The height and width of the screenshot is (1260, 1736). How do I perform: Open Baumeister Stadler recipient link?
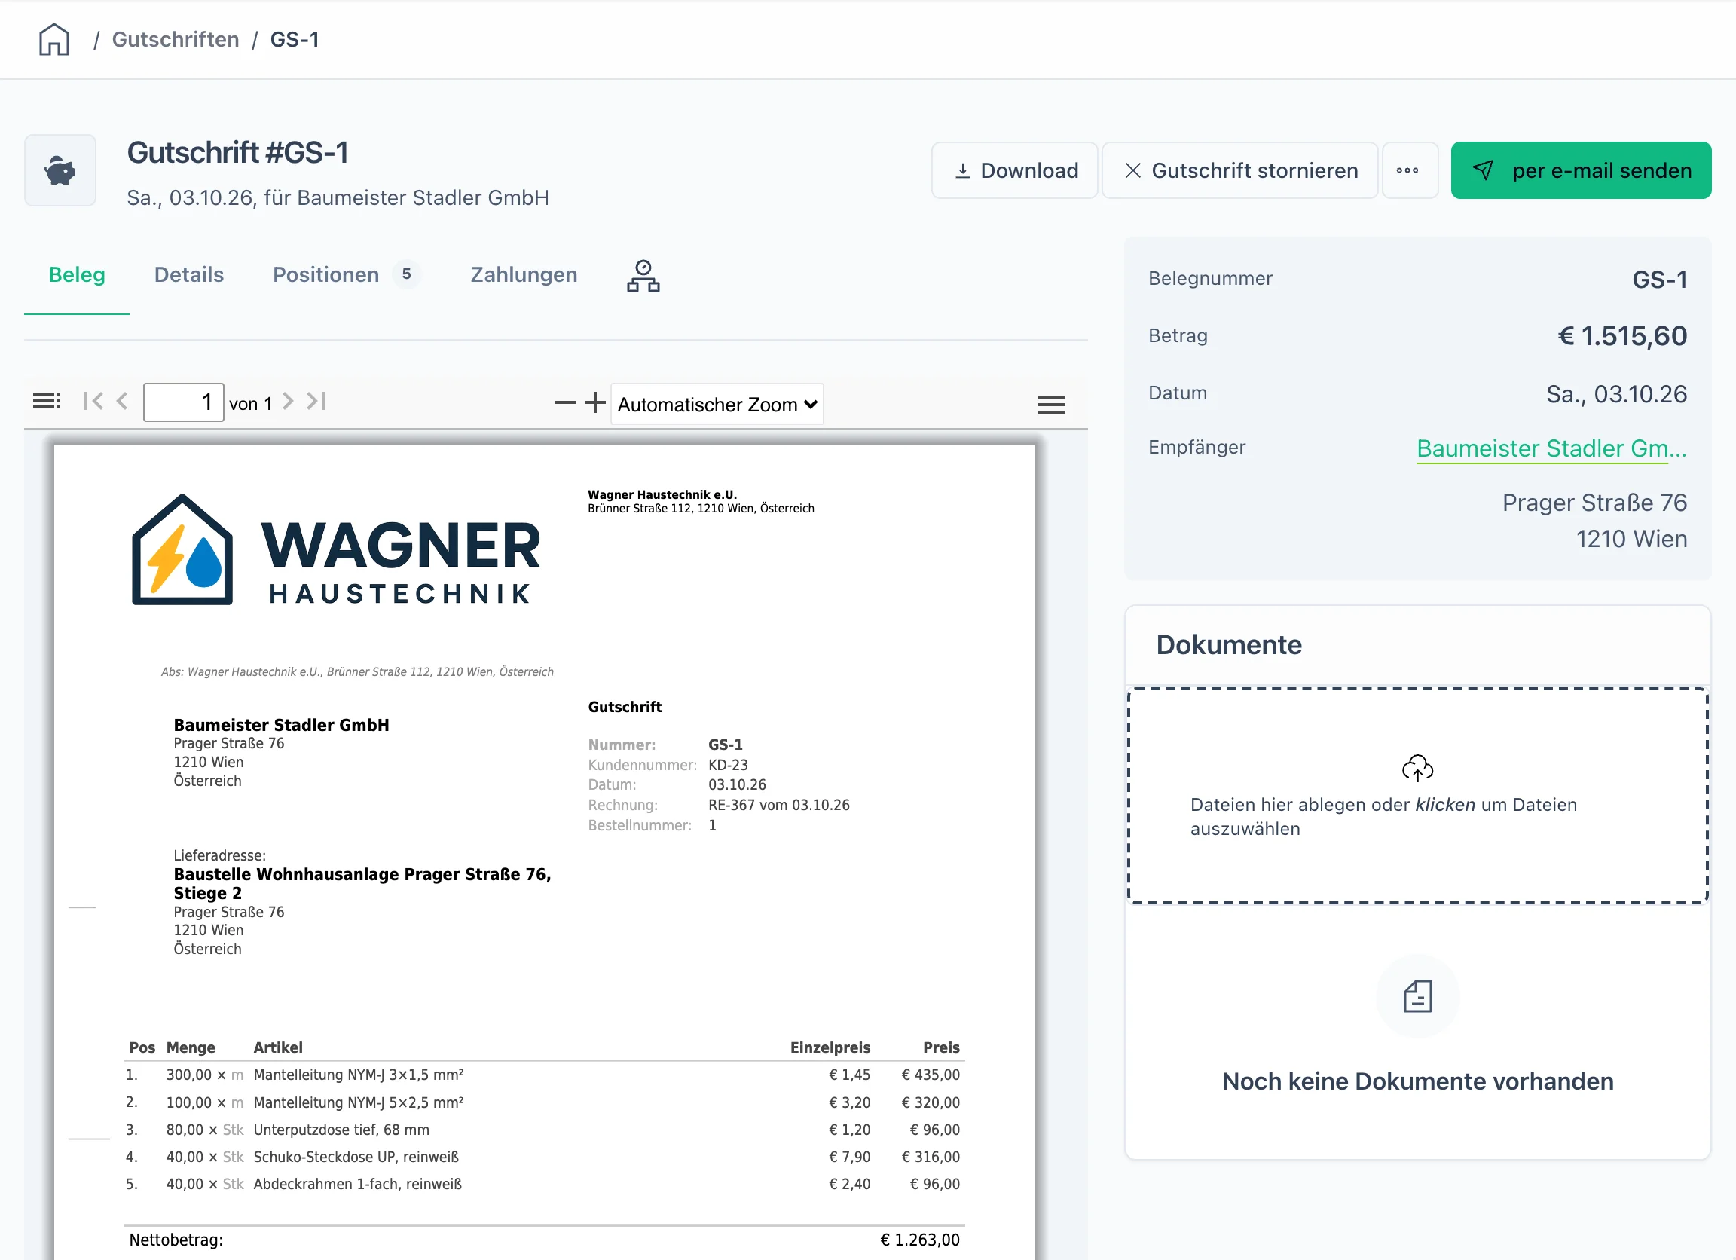pos(1551,448)
